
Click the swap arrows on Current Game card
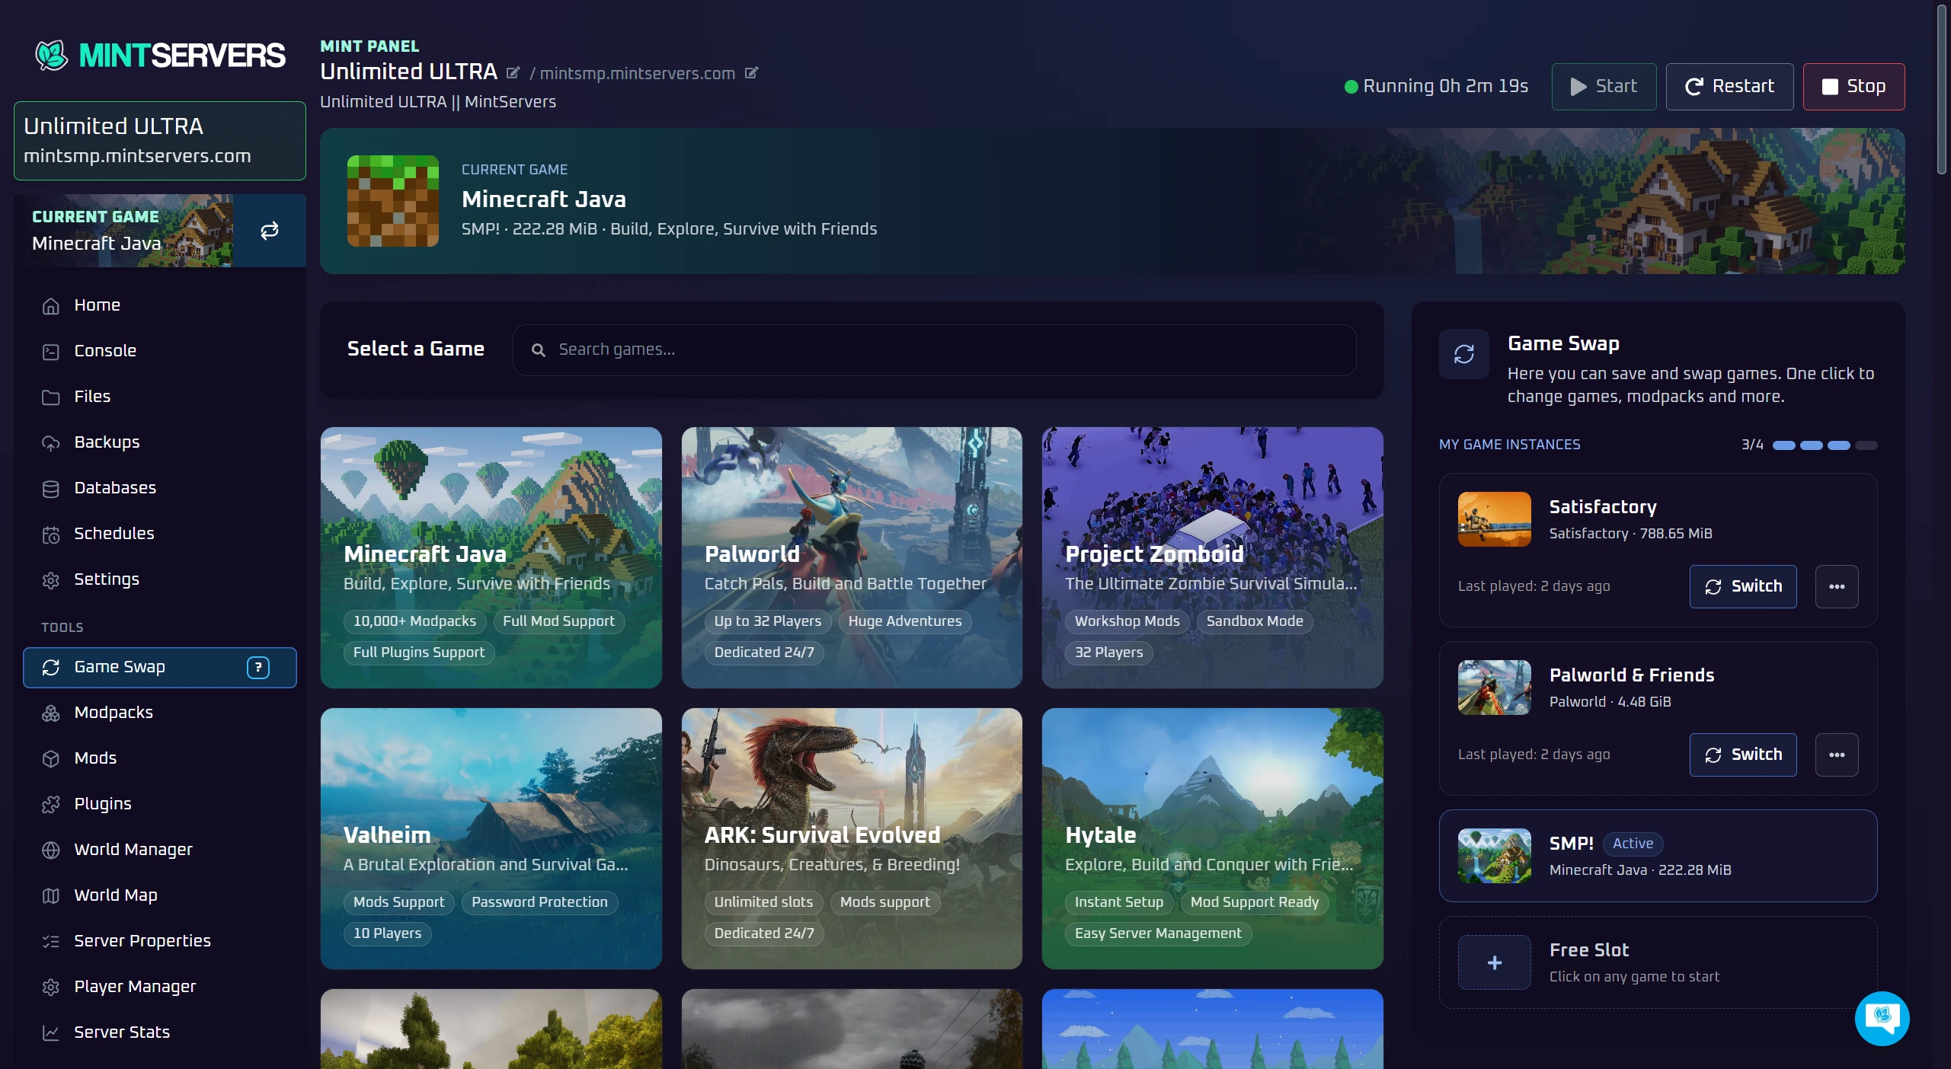pyautogui.click(x=270, y=231)
